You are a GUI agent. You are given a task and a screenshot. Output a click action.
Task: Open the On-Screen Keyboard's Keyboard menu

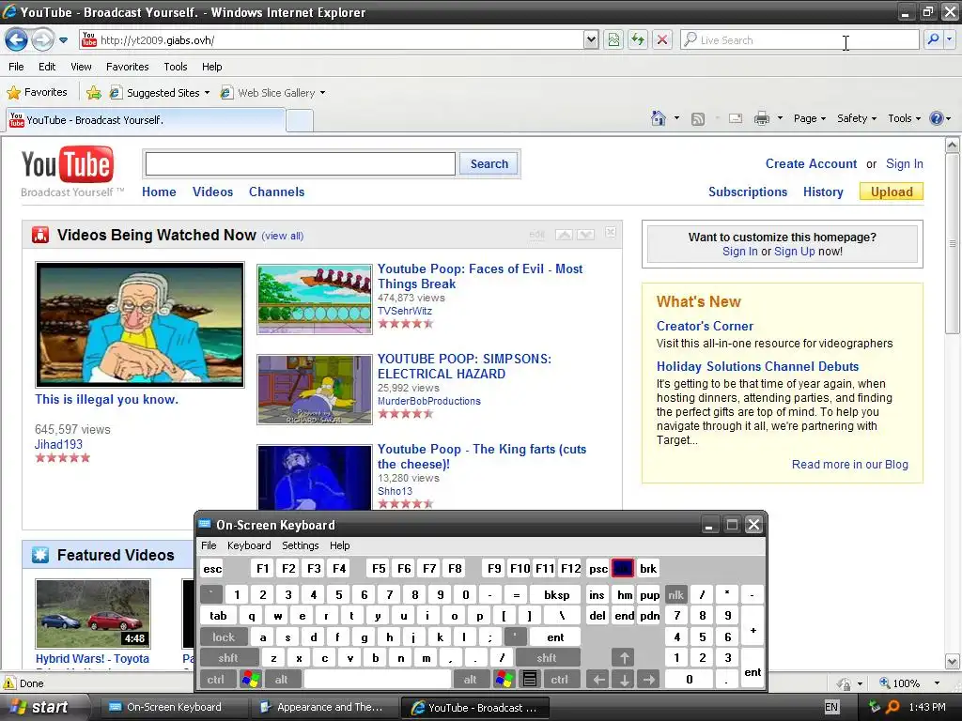[x=248, y=545]
